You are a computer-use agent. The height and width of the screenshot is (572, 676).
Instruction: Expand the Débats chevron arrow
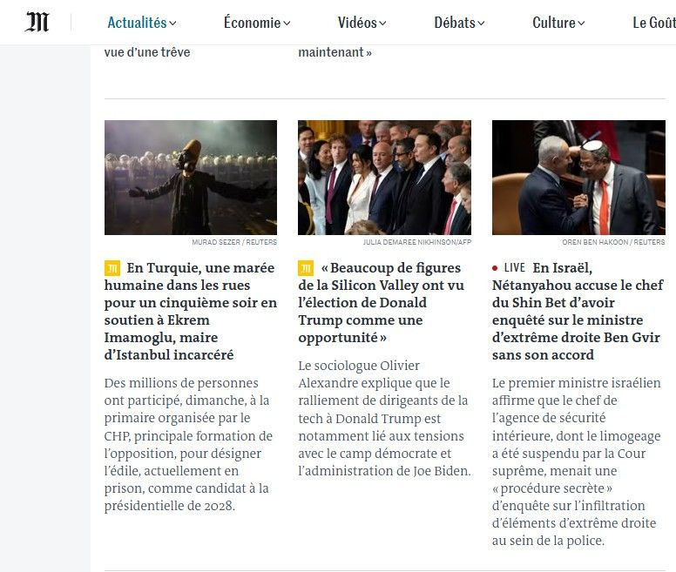(x=481, y=24)
